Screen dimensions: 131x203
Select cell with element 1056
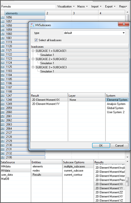click(25, 17)
